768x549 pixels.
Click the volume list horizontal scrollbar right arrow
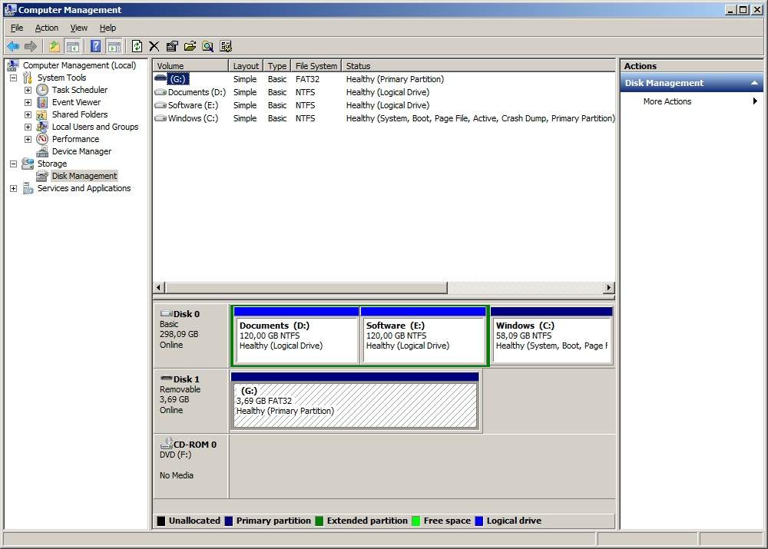608,288
